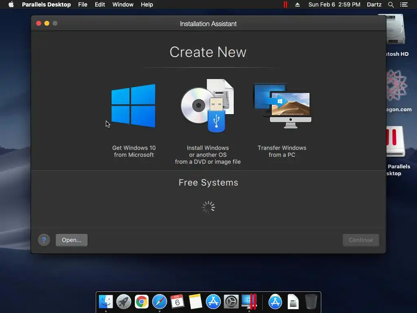Open Notes from the Dock
417x313 pixels.
(x=195, y=302)
